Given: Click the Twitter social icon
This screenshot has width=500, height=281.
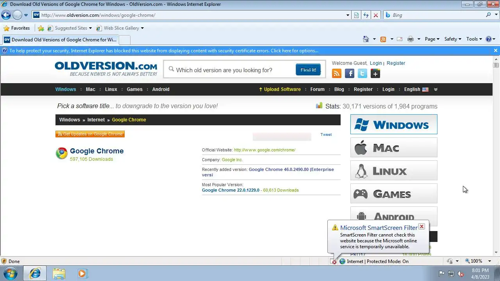Looking at the screenshot, I should [x=362, y=73].
